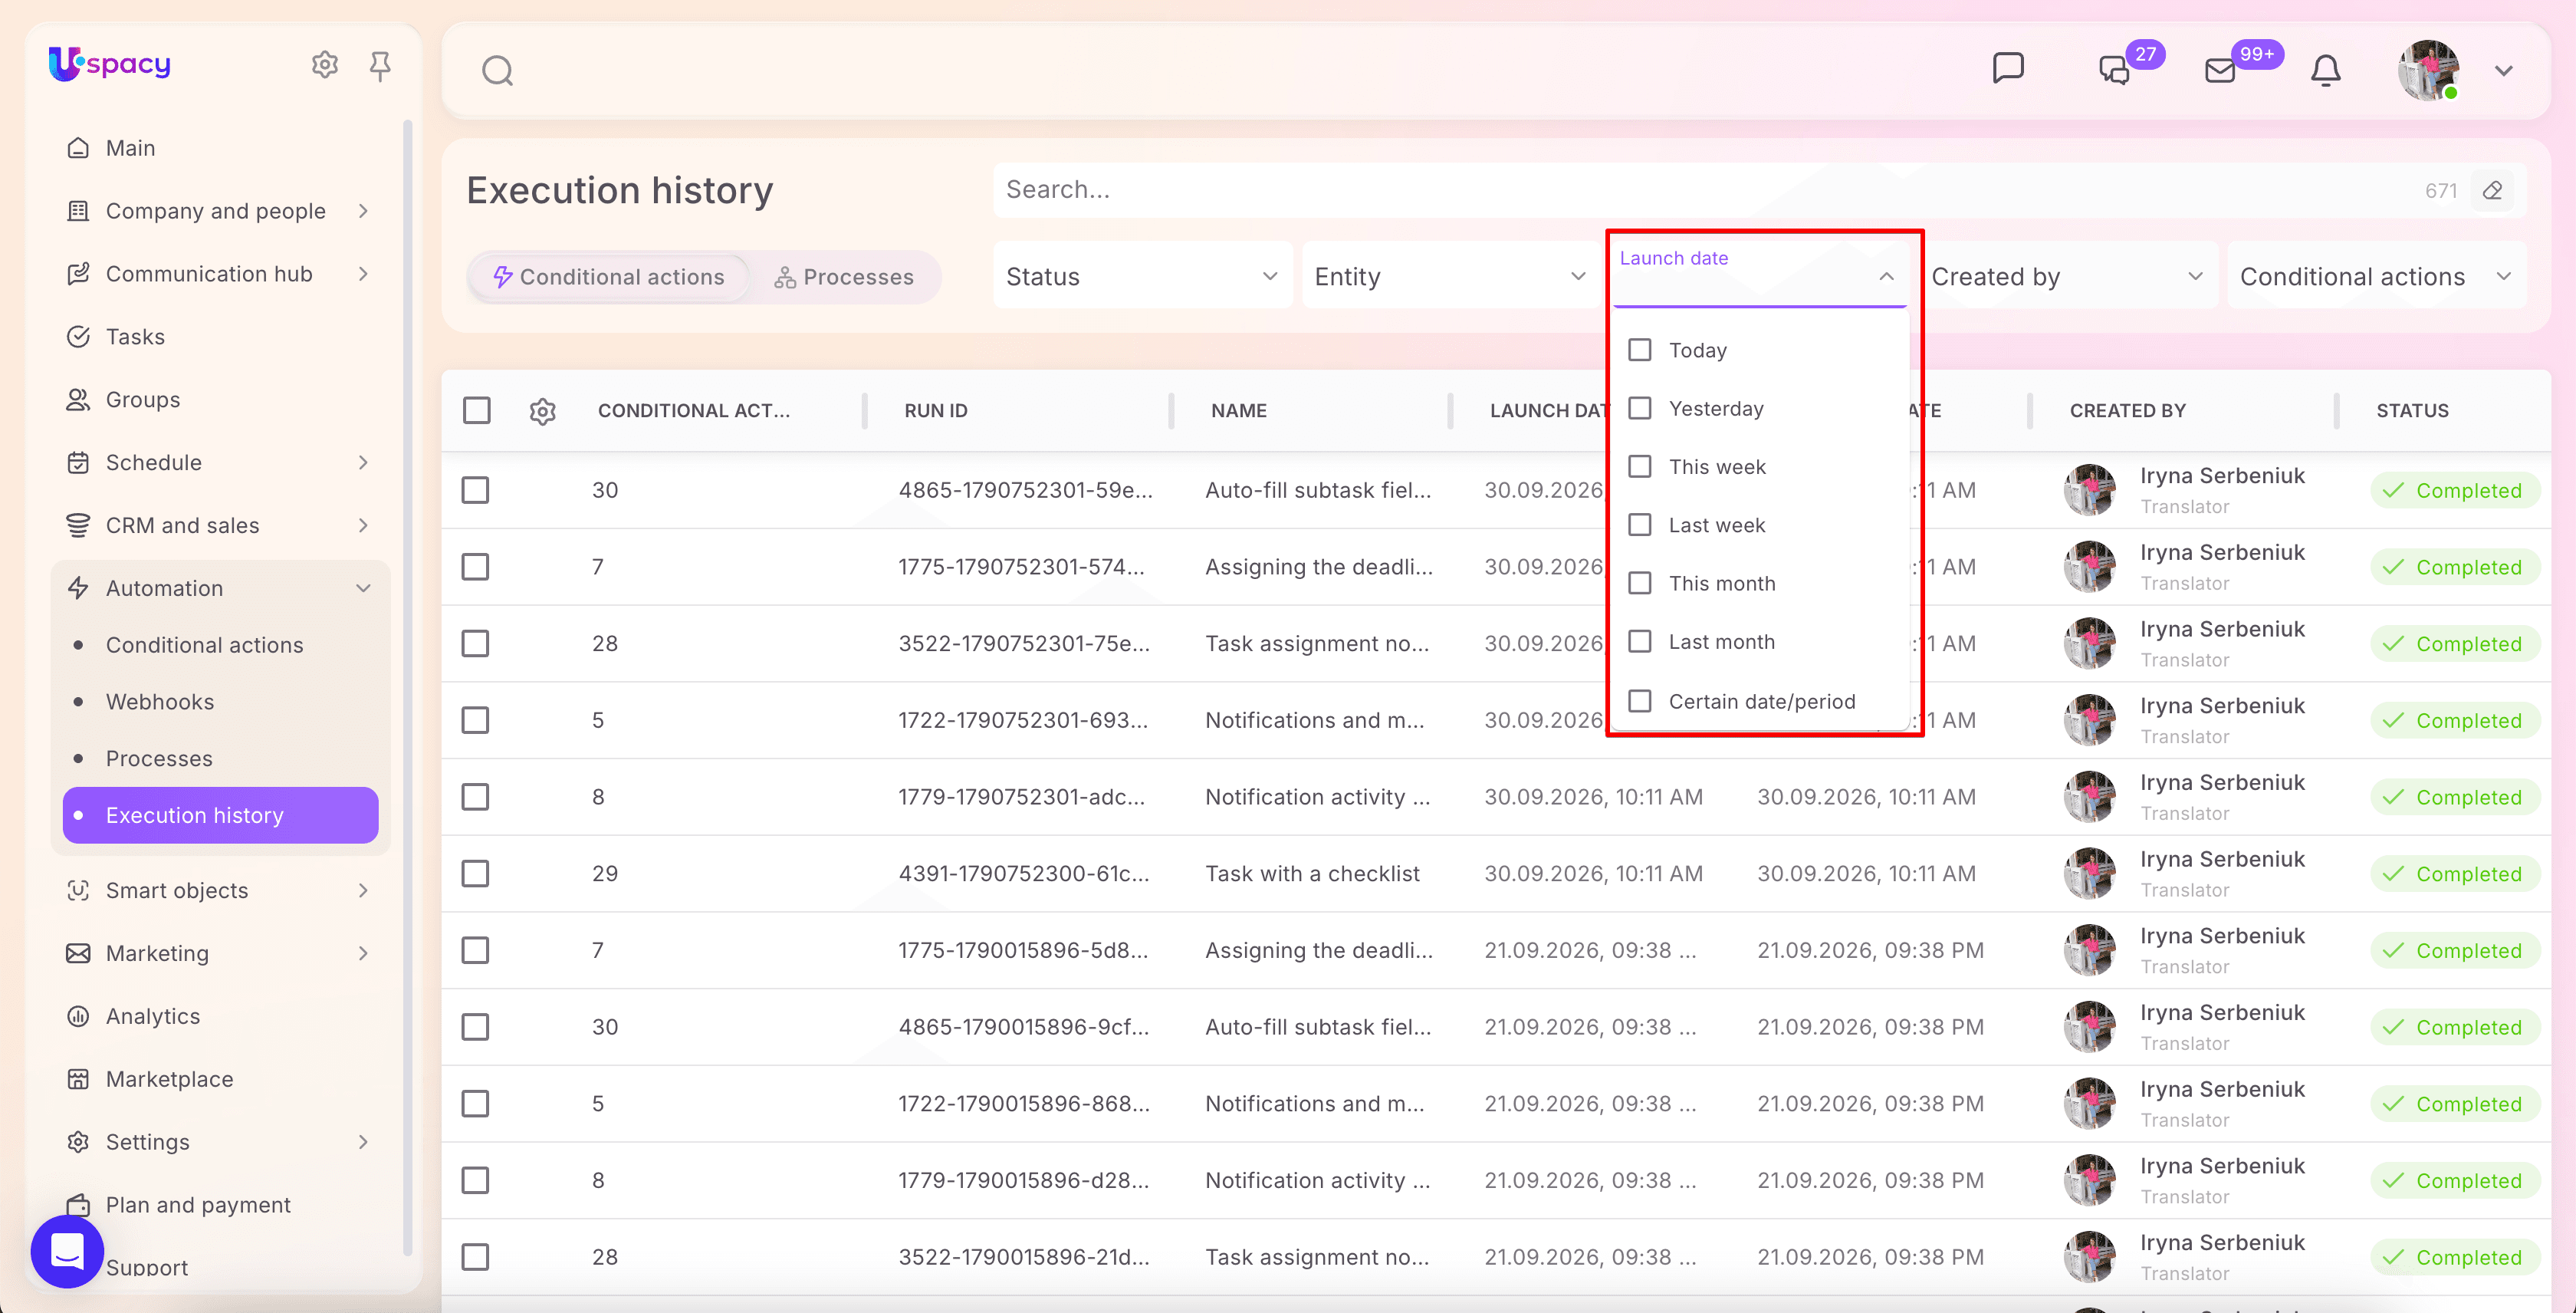Open table column settings gear icon
The width and height of the screenshot is (2576, 1313).
point(542,411)
